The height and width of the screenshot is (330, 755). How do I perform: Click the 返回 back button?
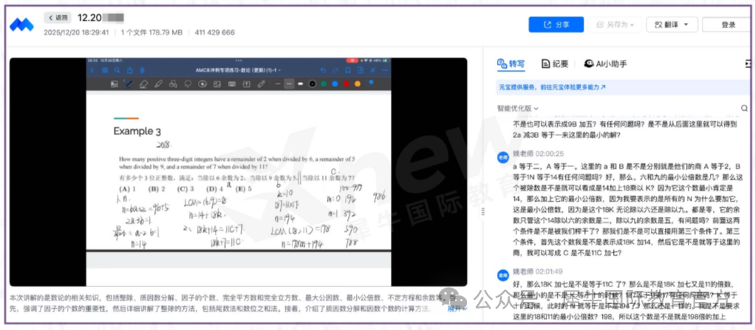(x=58, y=18)
